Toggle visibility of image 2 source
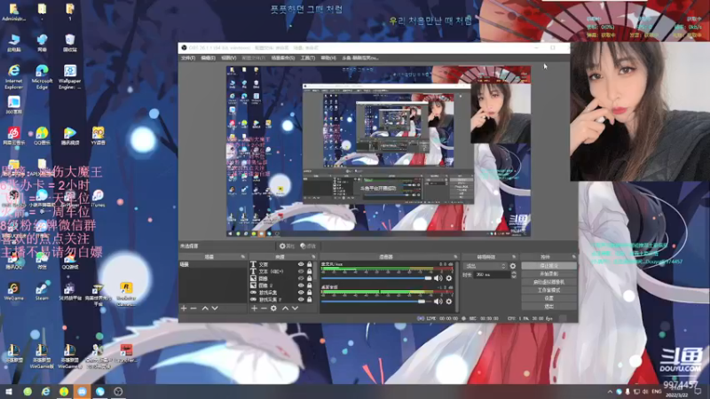This screenshot has width=710, height=399. click(x=301, y=286)
